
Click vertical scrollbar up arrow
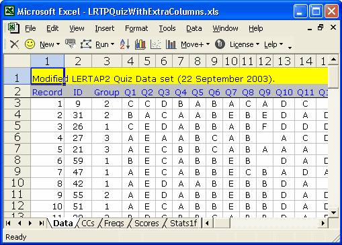334,60
